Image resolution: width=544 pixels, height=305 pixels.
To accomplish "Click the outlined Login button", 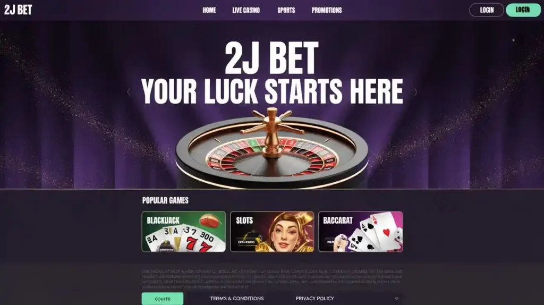I will tap(487, 10).
